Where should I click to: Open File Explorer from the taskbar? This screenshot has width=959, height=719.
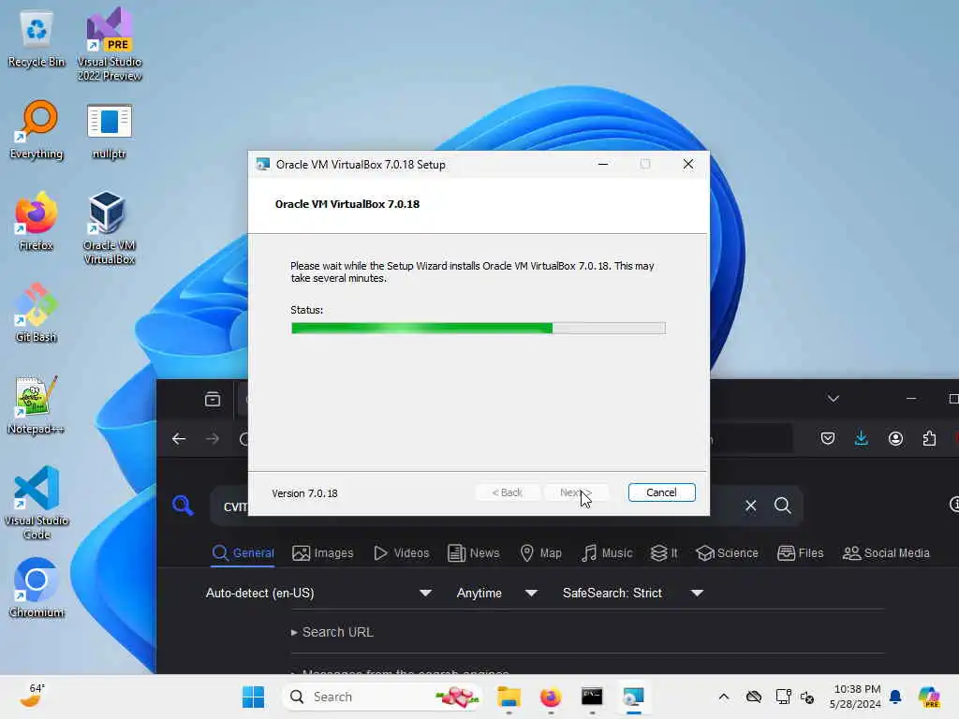(509, 697)
